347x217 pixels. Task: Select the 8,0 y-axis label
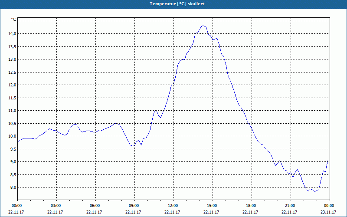point(13,187)
